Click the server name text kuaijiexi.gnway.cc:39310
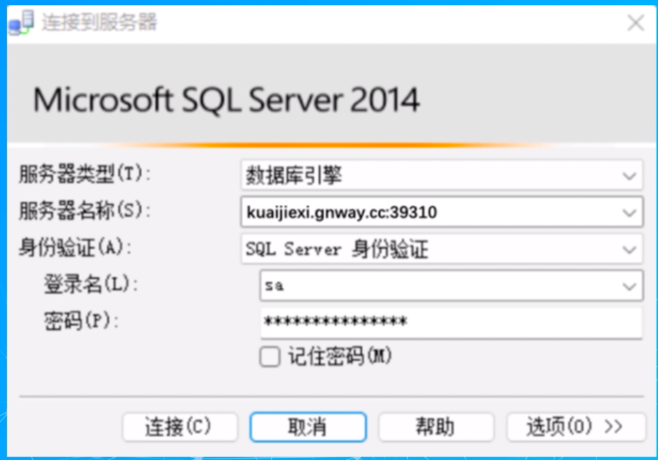658x460 pixels. click(x=342, y=213)
